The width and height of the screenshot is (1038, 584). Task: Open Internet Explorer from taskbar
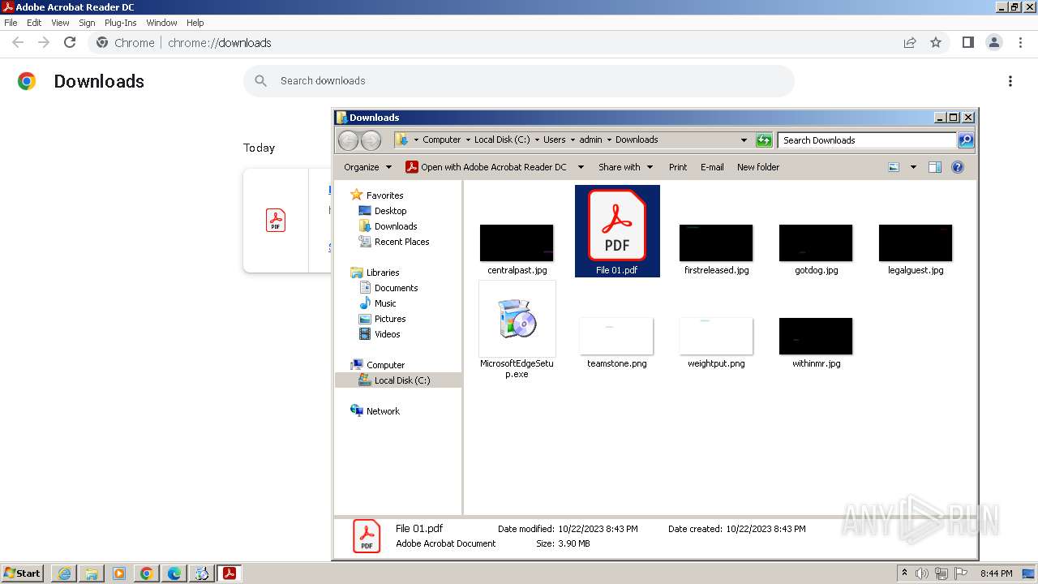64,573
